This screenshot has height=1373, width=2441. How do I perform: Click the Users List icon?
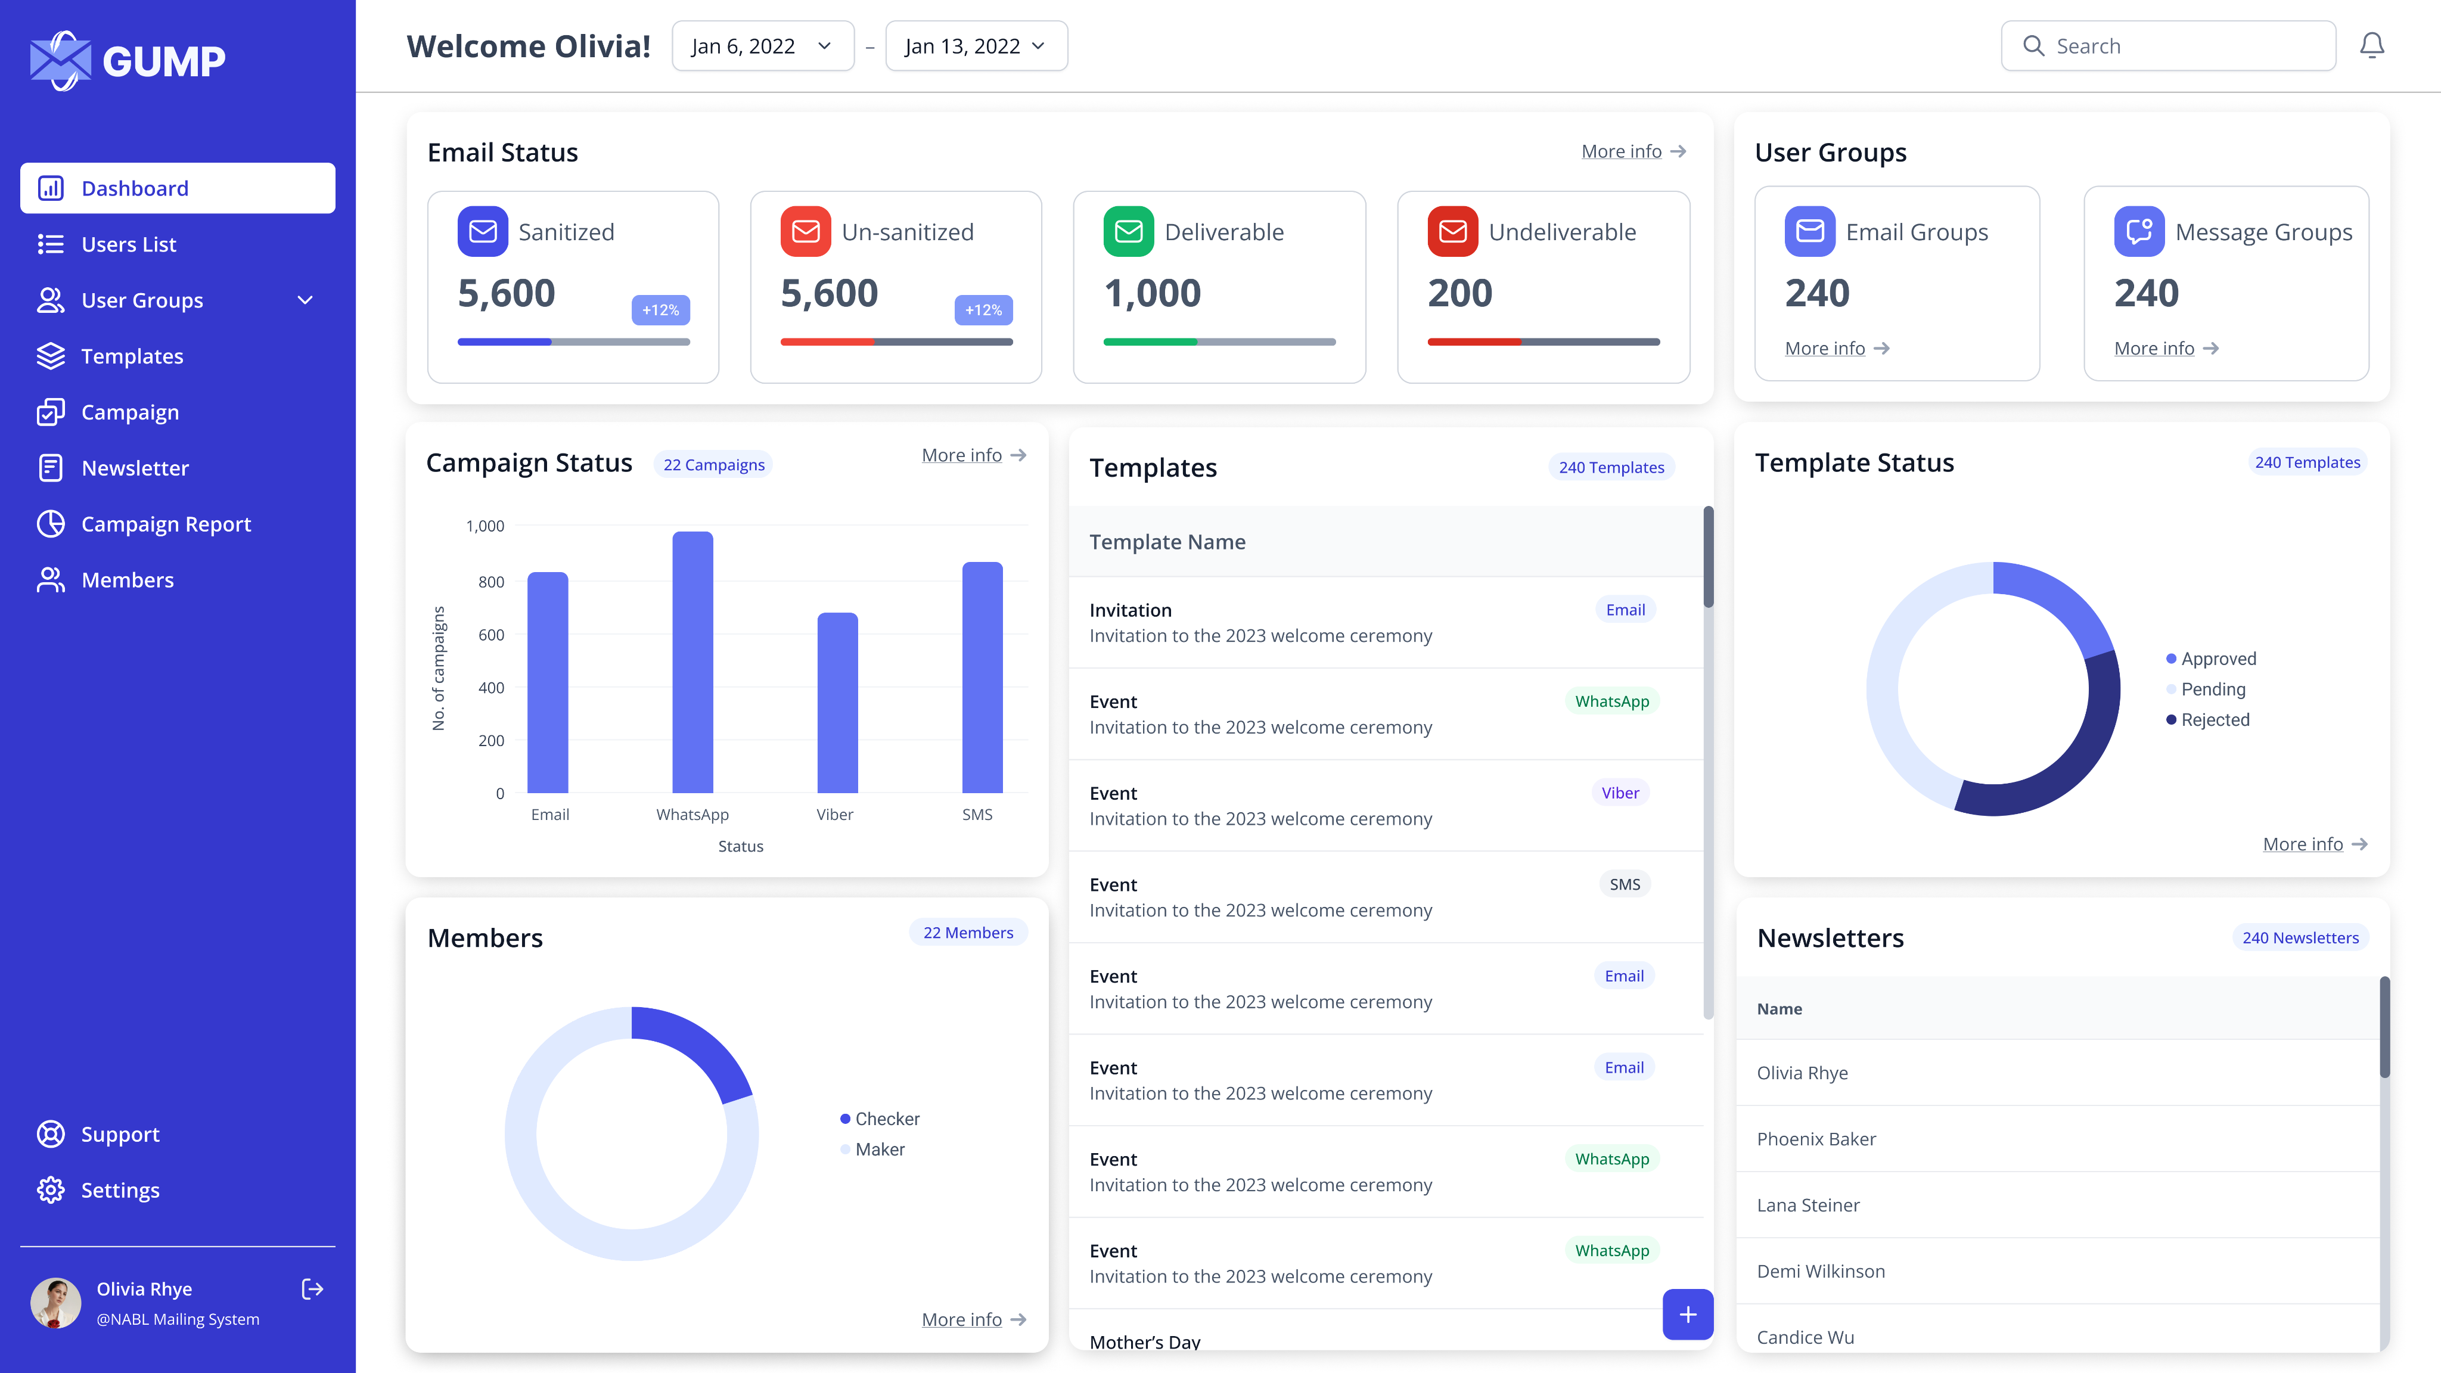(x=50, y=244)
